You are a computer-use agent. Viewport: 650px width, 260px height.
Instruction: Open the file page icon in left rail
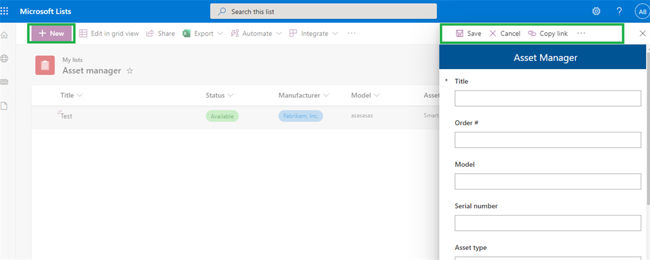point(4,106)
